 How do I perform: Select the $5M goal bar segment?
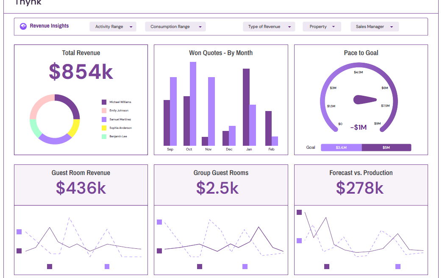(x=386, y=147)
